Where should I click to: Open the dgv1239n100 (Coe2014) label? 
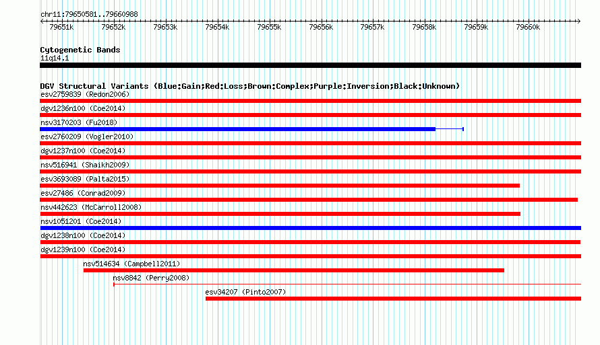(83, 250)
